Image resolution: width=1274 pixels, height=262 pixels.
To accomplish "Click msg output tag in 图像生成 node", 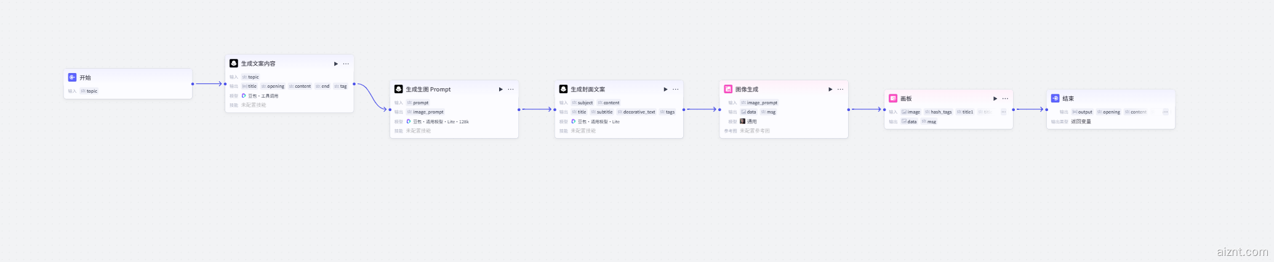I will pyautogui.click(x=768, y=112).
